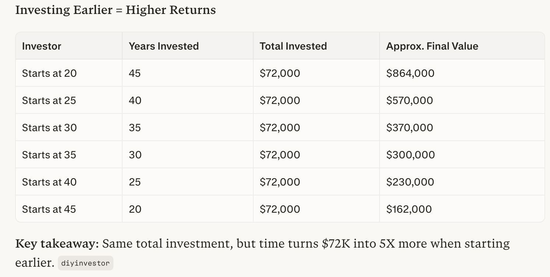This screenshot has height=277, width=550.
Task: Click the Investor column header
Action: click(x=42, y=46)
